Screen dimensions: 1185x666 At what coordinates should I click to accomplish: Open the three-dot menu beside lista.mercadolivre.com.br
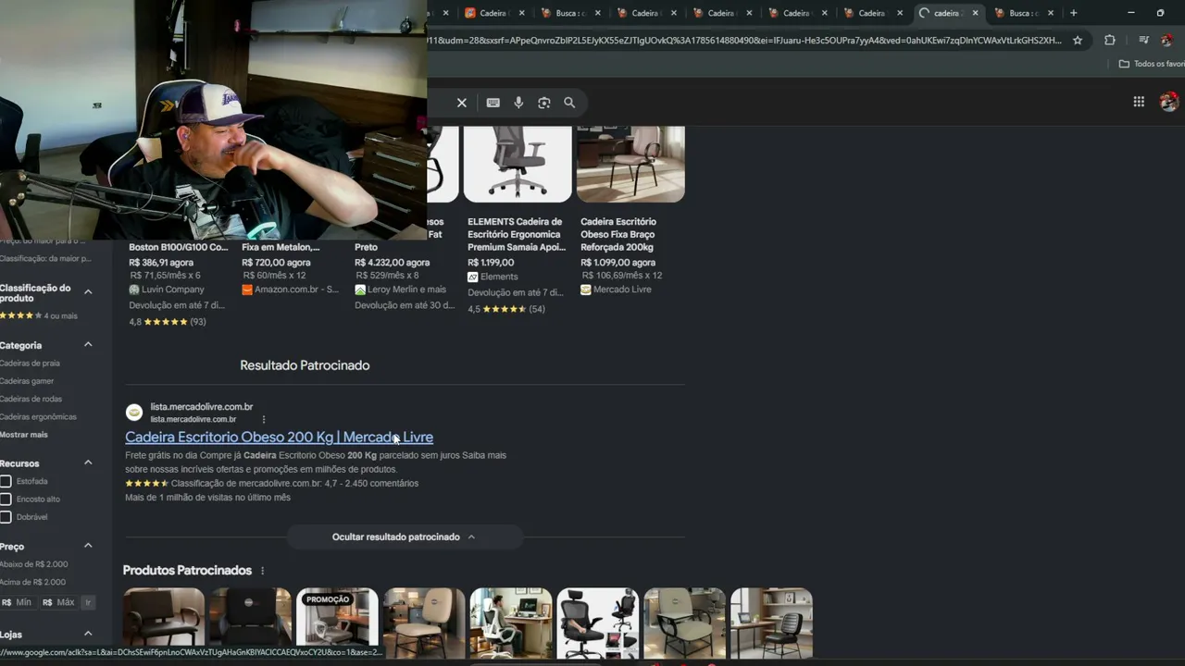point(264,419)
